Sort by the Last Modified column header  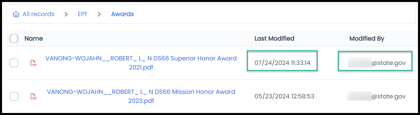(x=274, y=39)
